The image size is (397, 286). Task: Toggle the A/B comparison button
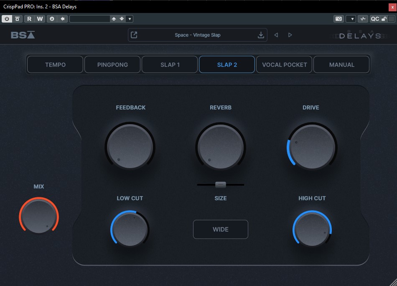point(52,19)
